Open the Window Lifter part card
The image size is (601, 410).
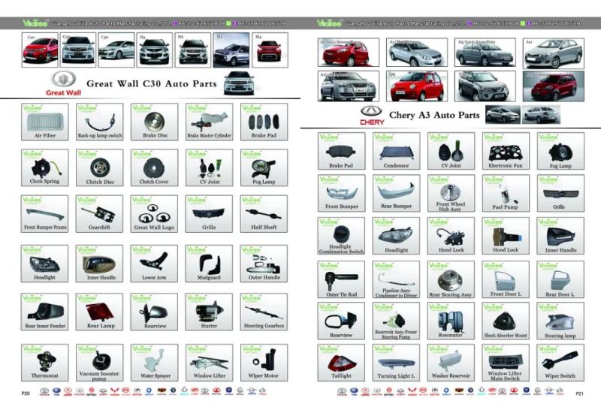[210, 362]
